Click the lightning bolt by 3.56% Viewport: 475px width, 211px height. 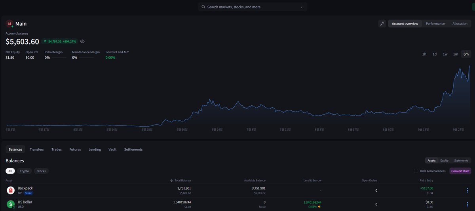[x=319, y=206]
